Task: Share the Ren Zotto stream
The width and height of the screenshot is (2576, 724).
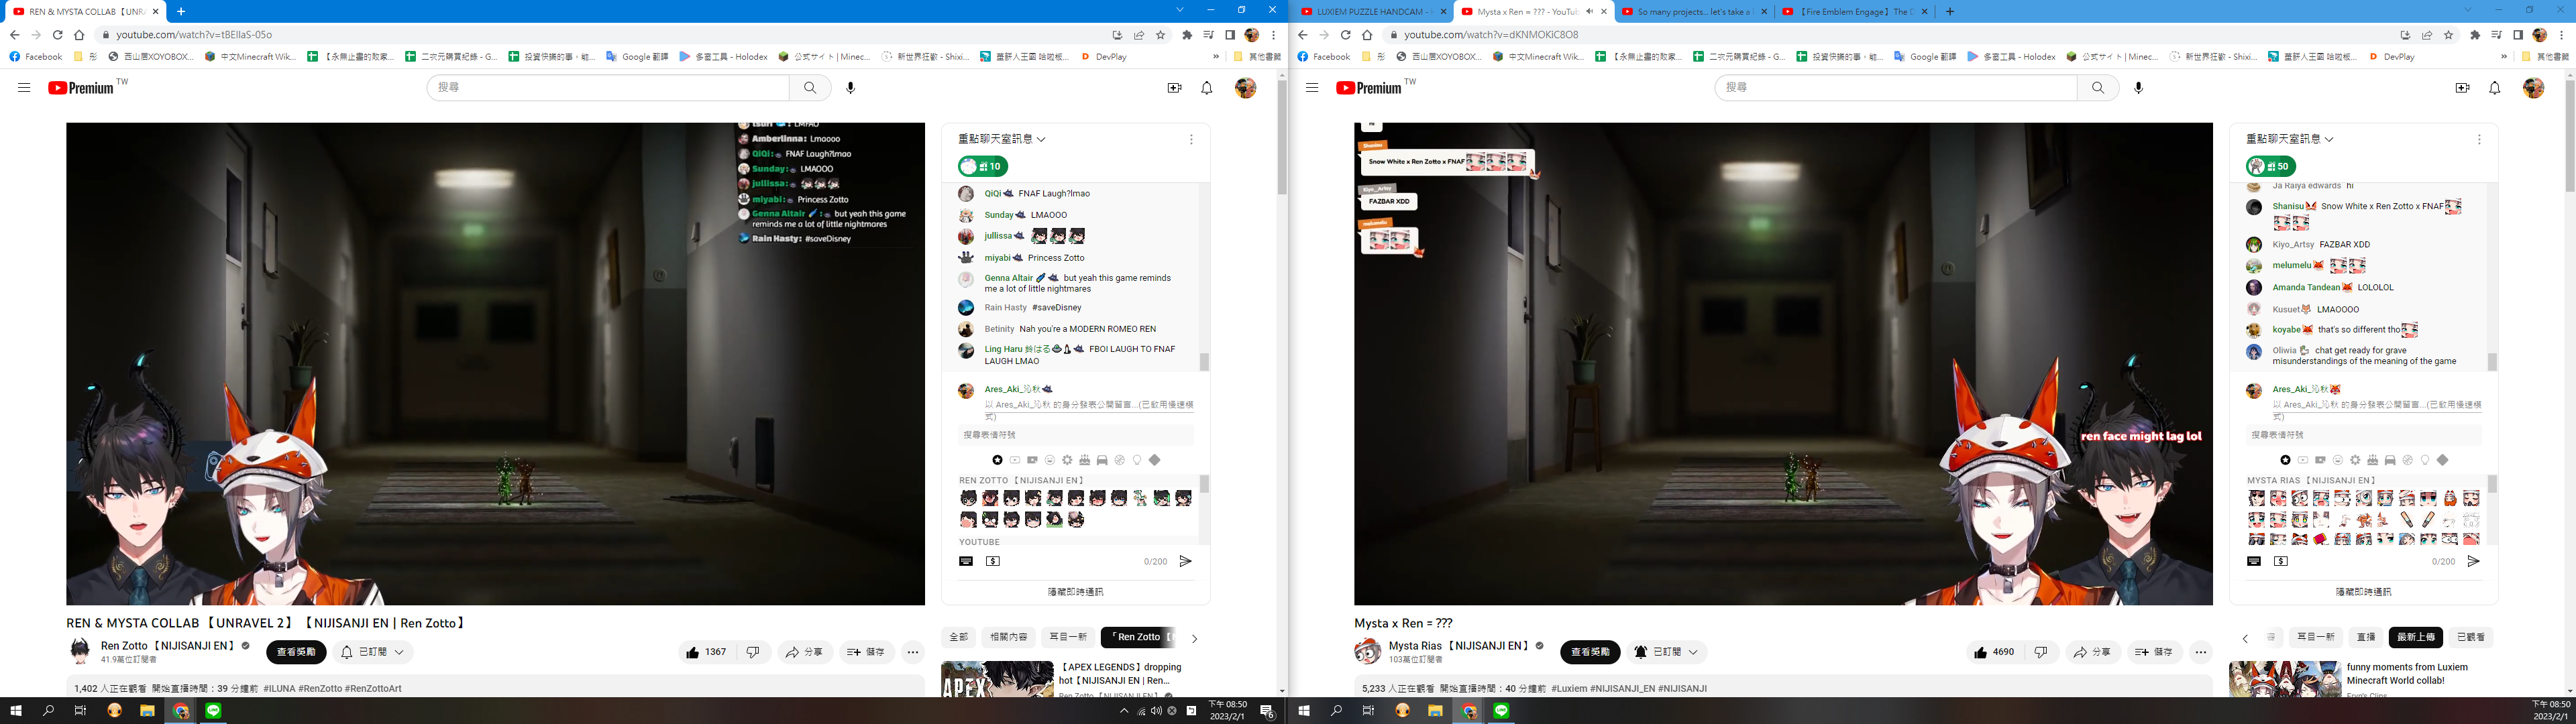Action: coord(805,652)
